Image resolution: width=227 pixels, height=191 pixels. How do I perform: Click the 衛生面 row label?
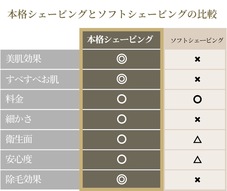point(19,139)
